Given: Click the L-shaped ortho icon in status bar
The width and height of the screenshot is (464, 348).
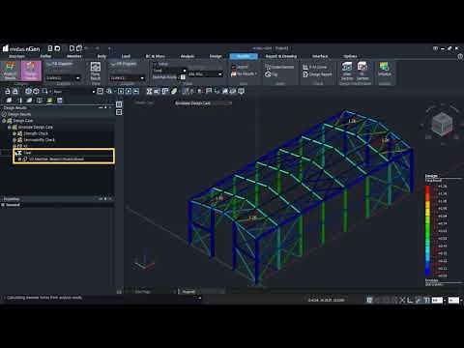Looking at the screenshot, I should (410, 300).
